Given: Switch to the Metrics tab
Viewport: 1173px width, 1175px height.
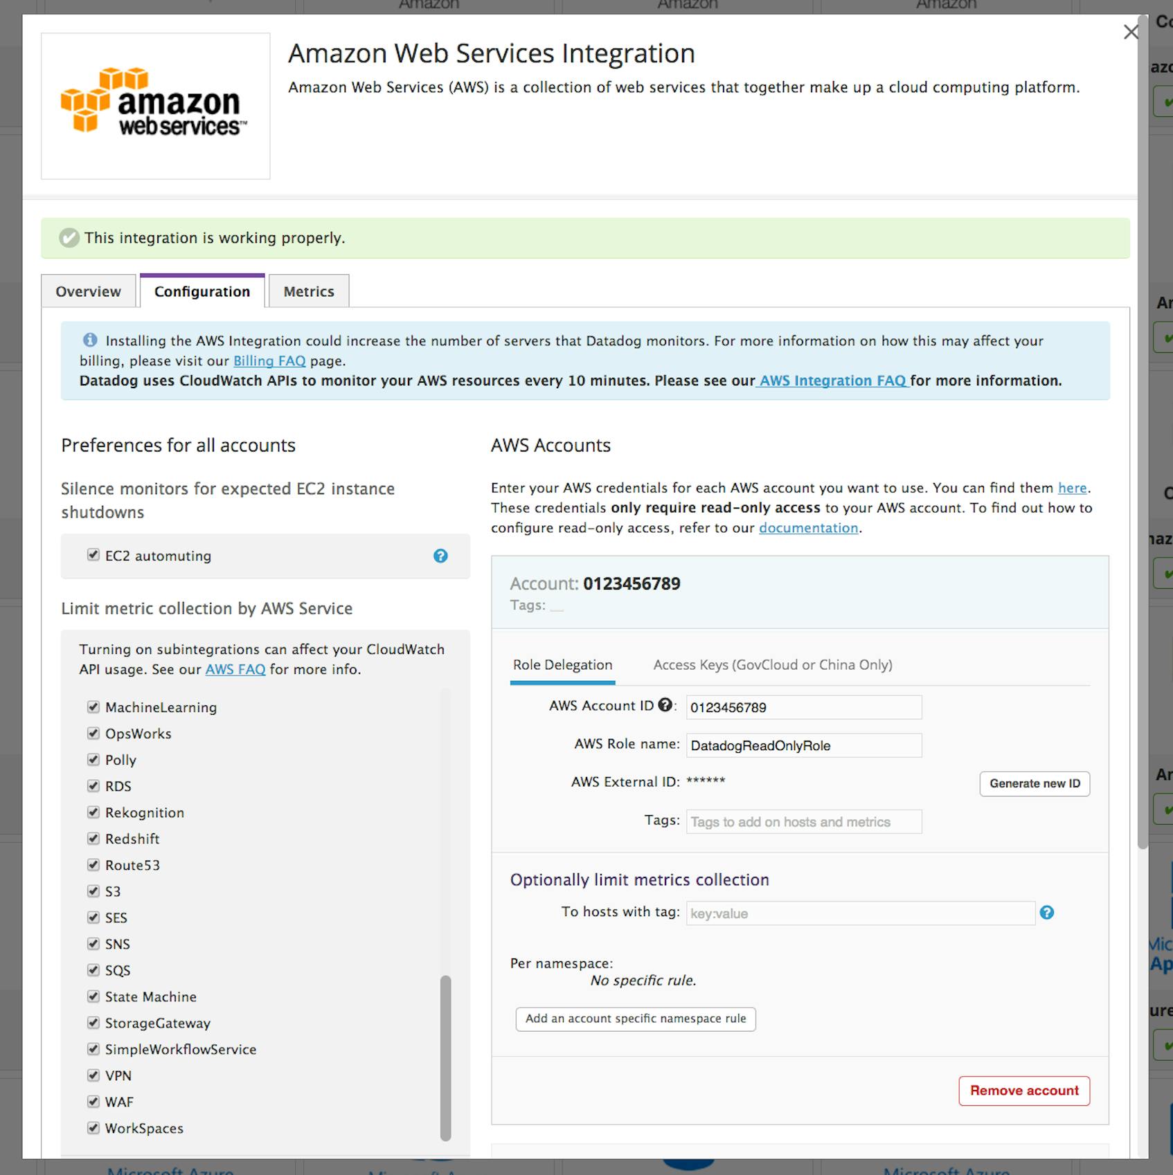Looking at the screenshot, I should (x=308, y=291).
